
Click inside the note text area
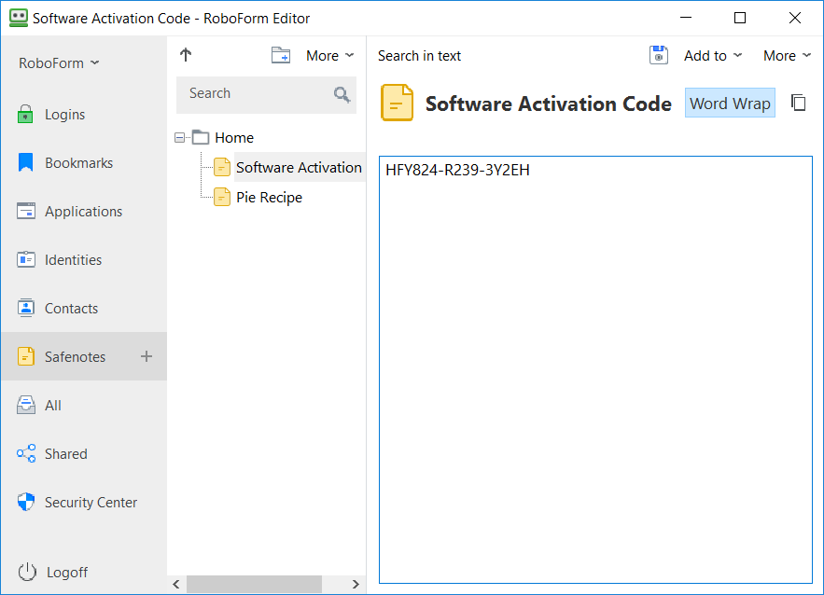coord(595,369)
